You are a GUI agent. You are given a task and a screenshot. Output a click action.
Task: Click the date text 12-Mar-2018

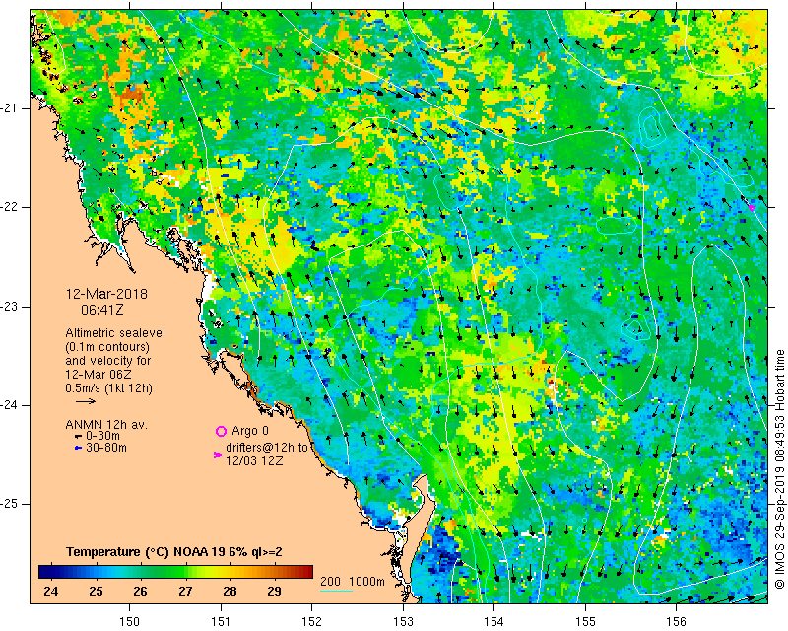coord(106,294)
